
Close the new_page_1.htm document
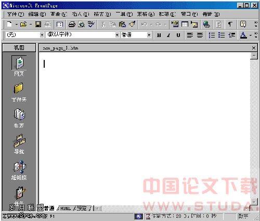pyautogui.click(x=254, y=48)
